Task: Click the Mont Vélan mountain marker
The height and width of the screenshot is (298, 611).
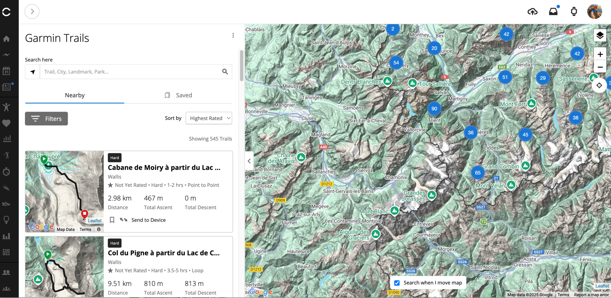Action: [511, 185]
